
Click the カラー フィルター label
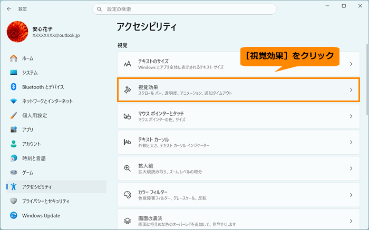coord(153,192)
